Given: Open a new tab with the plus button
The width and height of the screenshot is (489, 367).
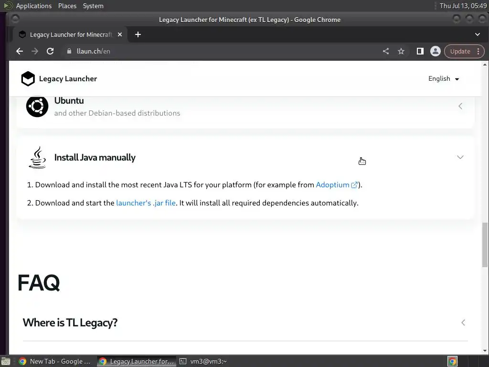Looking at the screenshot, I should [x=138, y=34].
